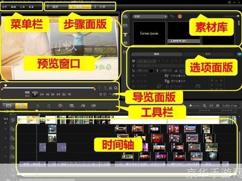242x181 pixels.
Task: Click 打开字幕文件 (open subtitle file)
Action: (175, 76)
